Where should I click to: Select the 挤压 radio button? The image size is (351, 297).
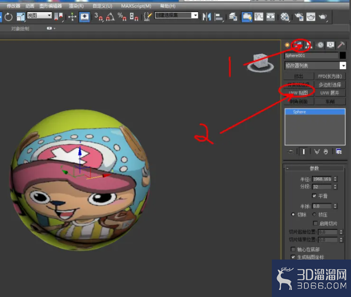(x=314, y=214)
